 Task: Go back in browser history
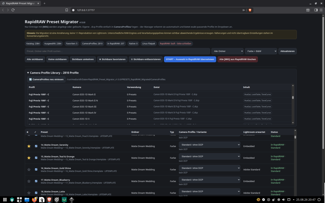click(3, 10)
